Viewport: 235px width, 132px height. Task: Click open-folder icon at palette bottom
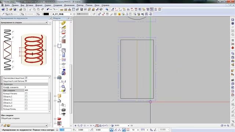click(x=5, y=125)
